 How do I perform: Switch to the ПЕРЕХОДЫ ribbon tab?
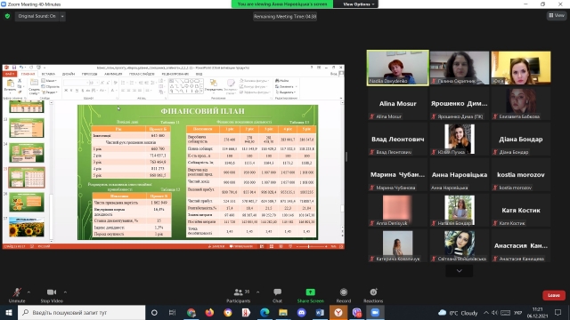click(89, 74)
